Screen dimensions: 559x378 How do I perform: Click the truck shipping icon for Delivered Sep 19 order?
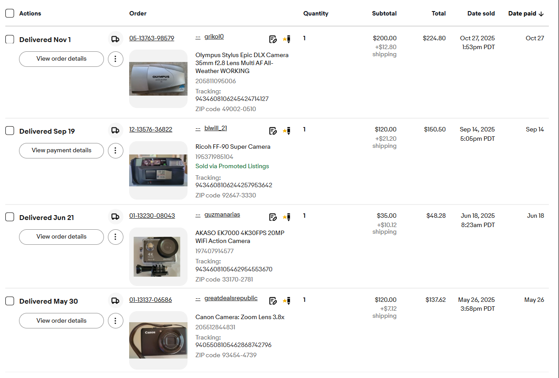tap(115, 130)
